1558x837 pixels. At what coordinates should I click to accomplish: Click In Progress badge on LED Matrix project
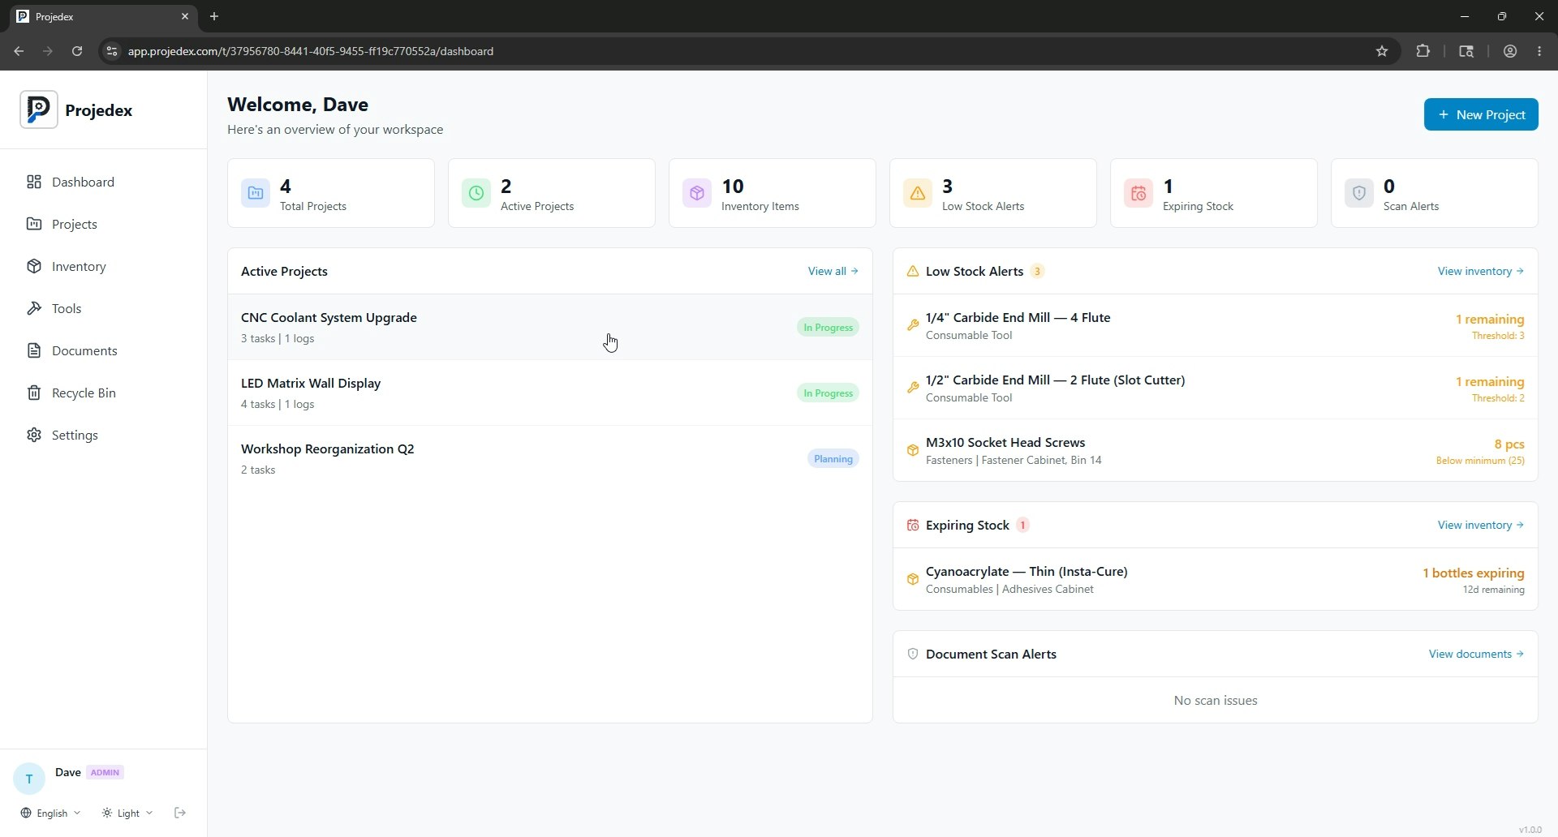[x=828, y=393]
